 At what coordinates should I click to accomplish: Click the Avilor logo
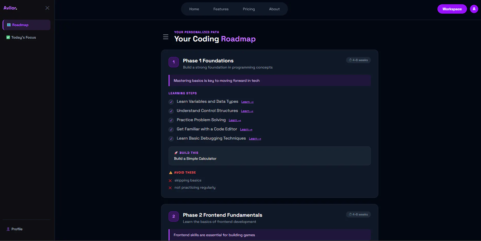[10, 8]
